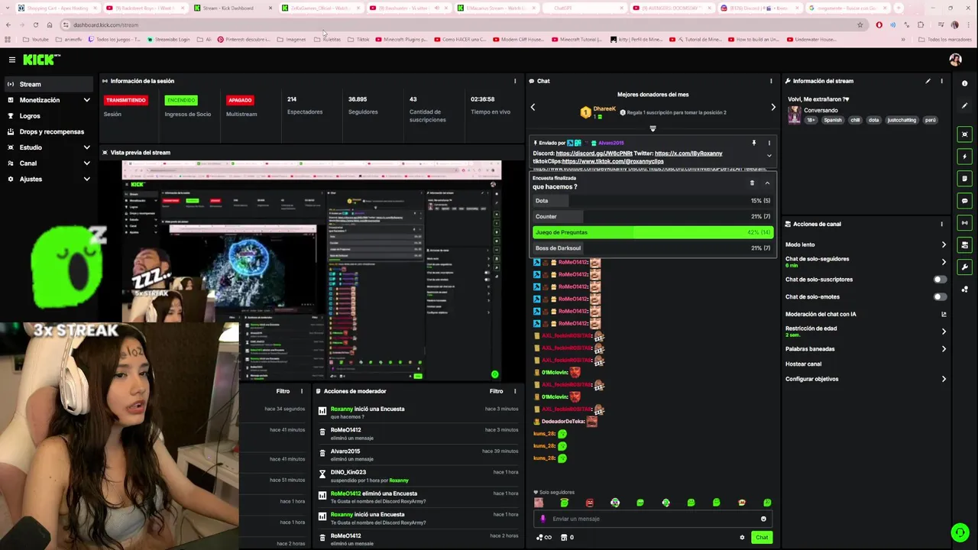Toggle Chat de solo-suscriptores switch
Viewport: 978px width, 550px height.
coord(940,280)
